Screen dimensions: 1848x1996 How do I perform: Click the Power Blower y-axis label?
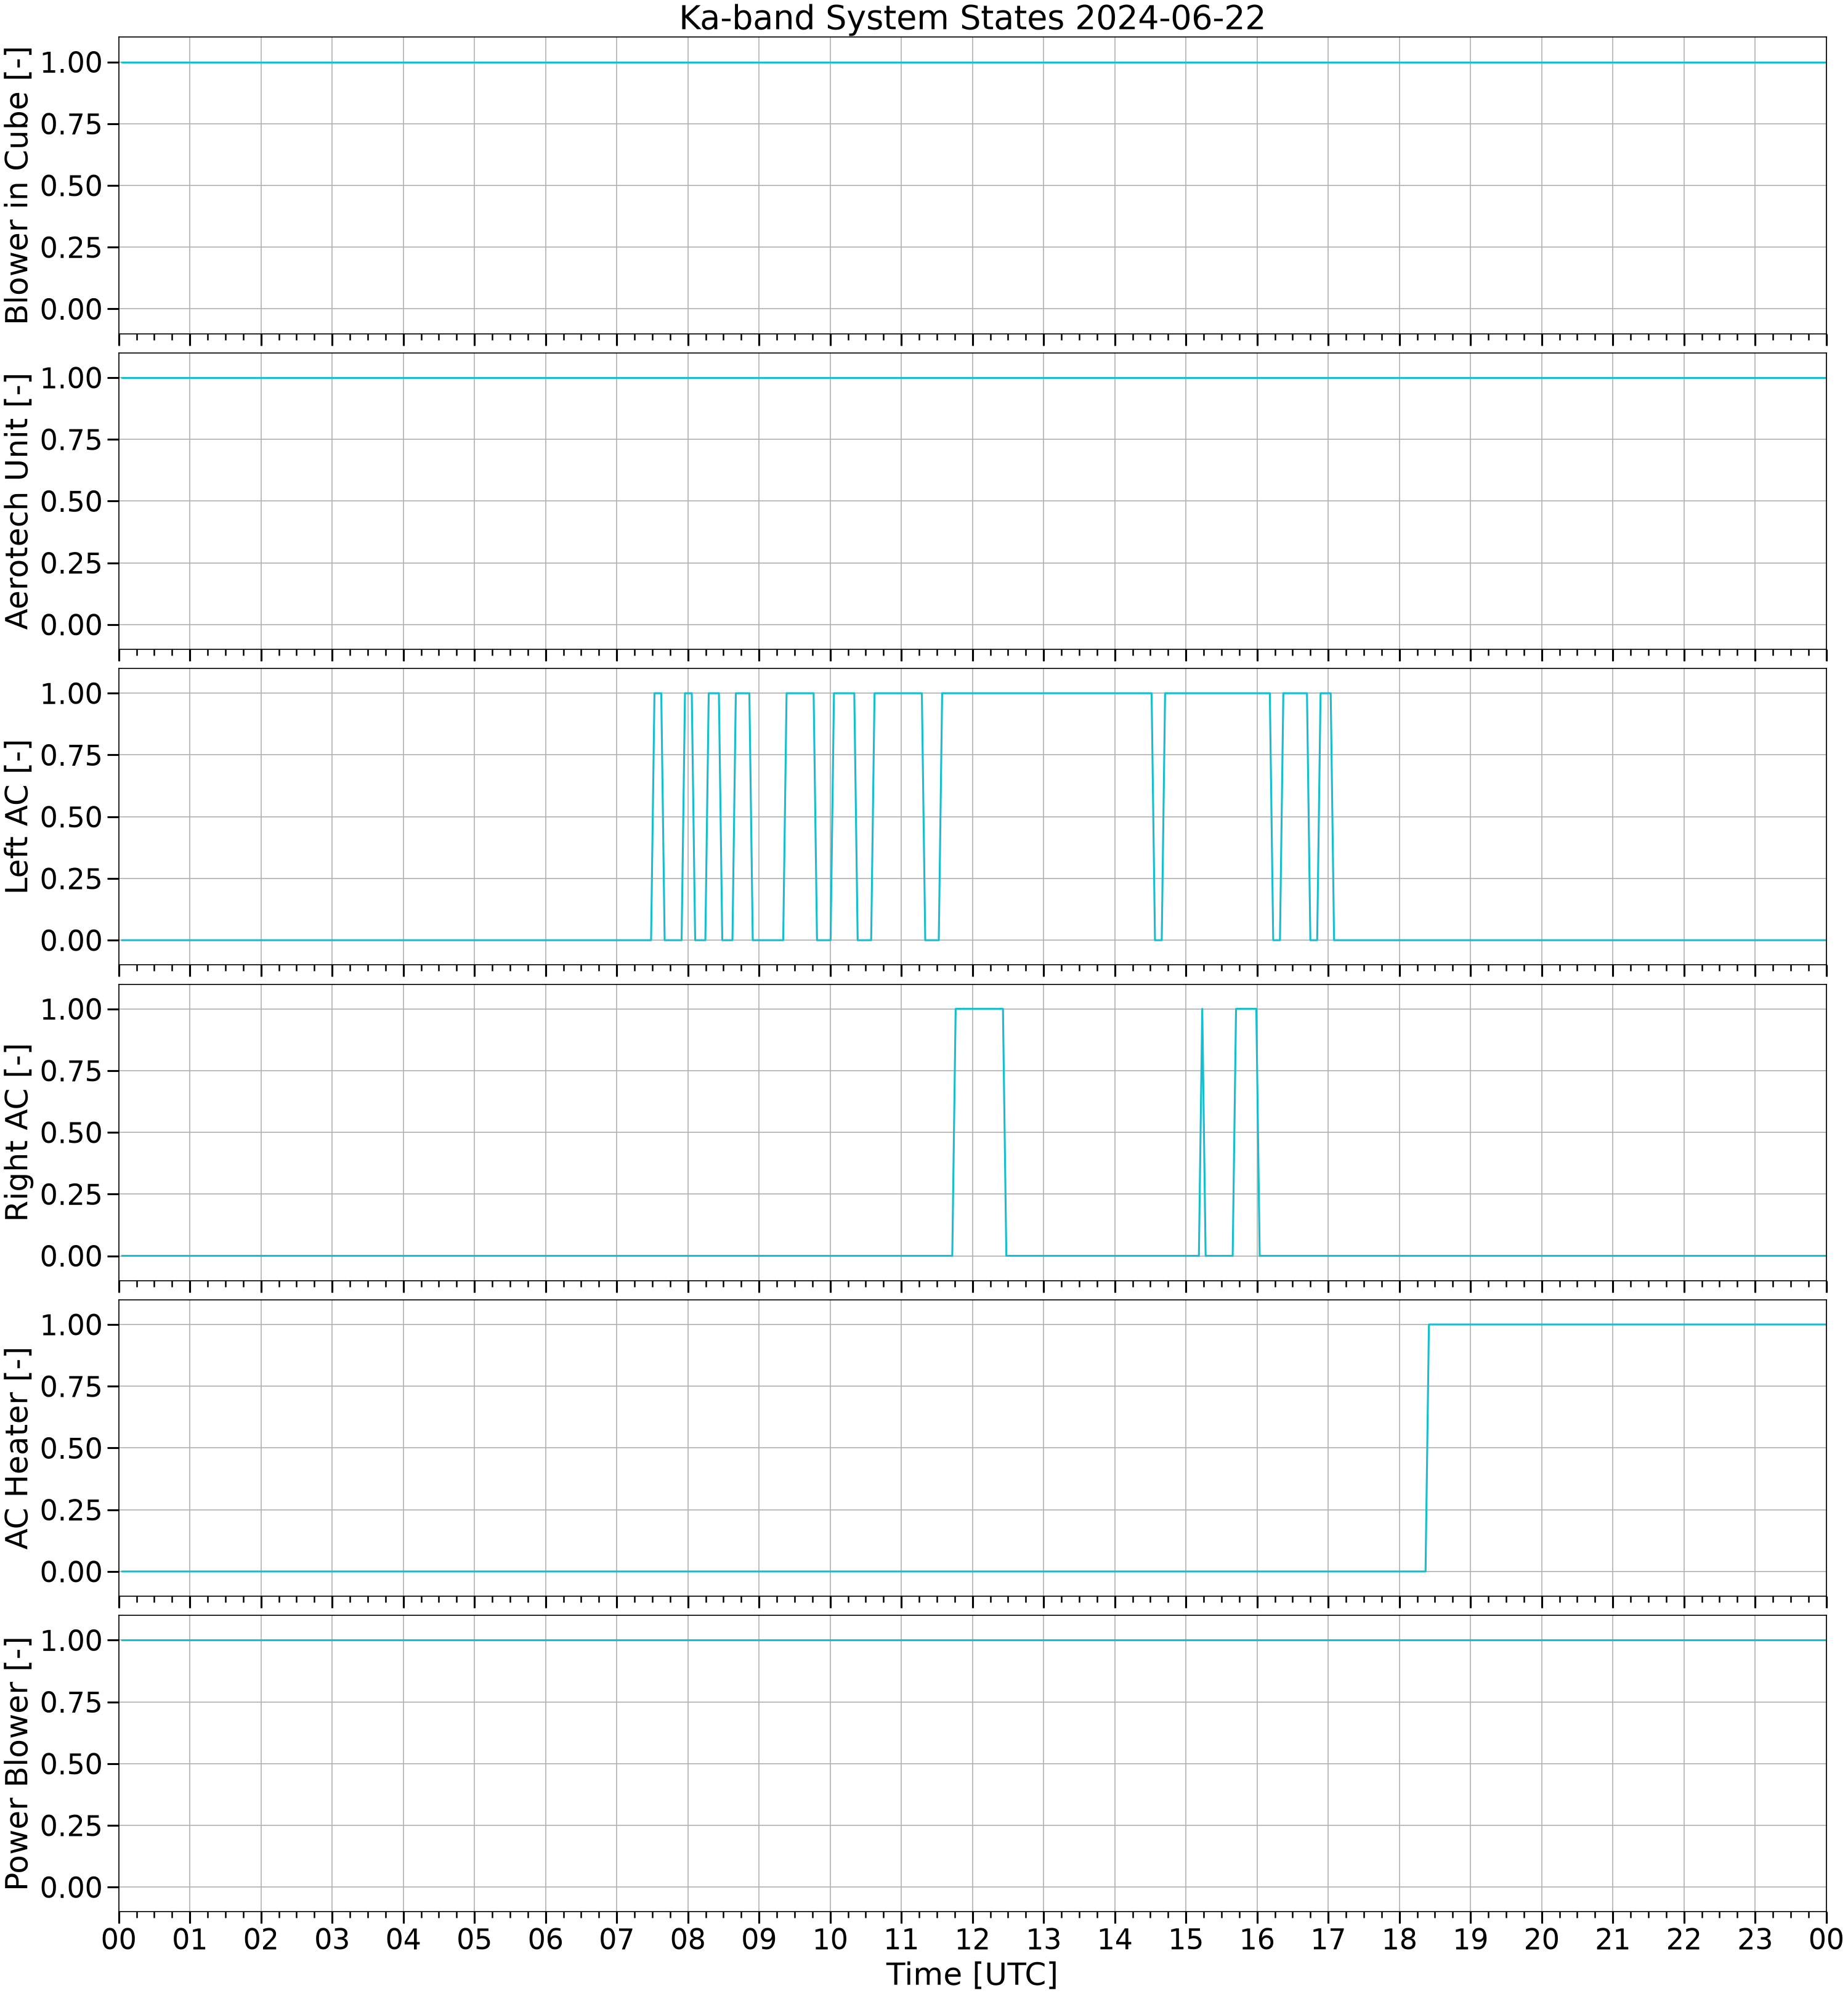(x=18, y=1763)
